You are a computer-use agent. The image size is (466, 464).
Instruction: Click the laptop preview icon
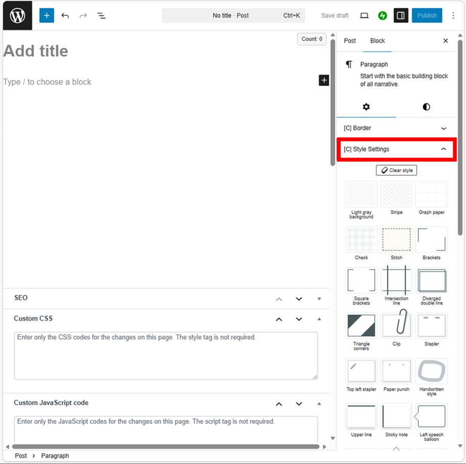364,16
